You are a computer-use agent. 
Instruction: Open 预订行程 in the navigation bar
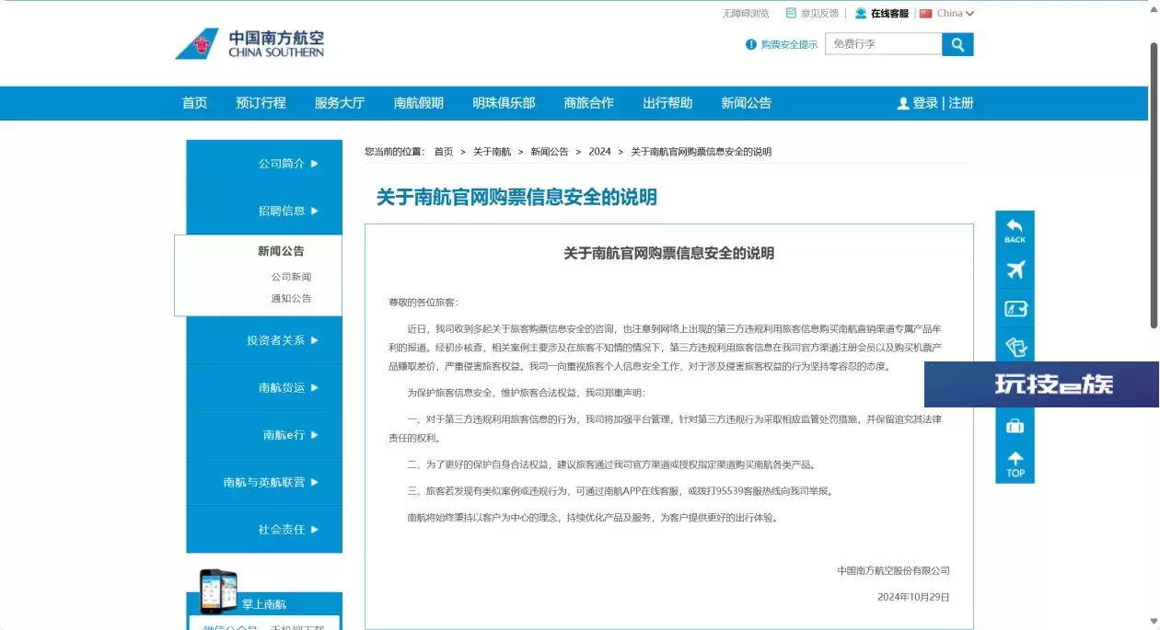pyautogui.click(x=261, y=103)
